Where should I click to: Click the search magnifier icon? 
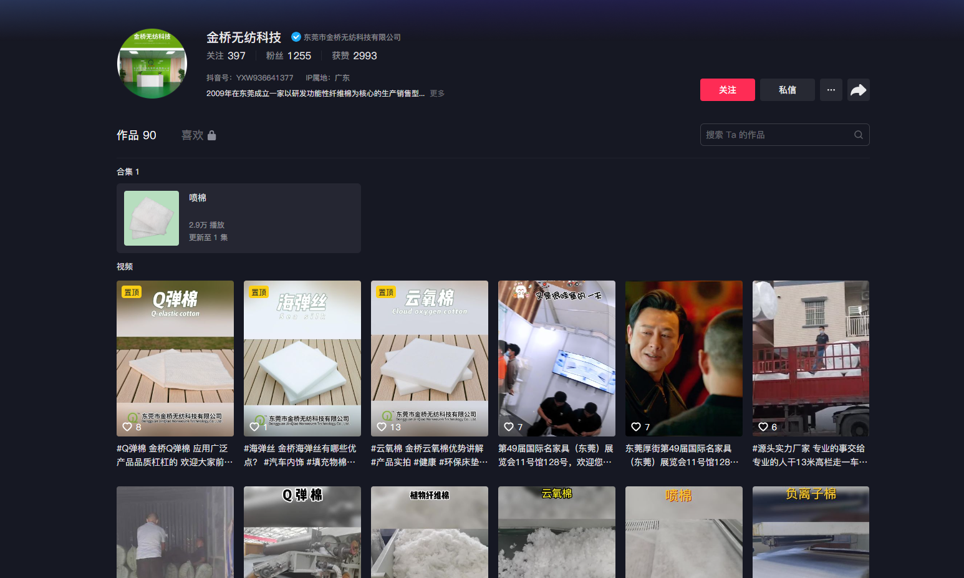(x=858, y=135)
